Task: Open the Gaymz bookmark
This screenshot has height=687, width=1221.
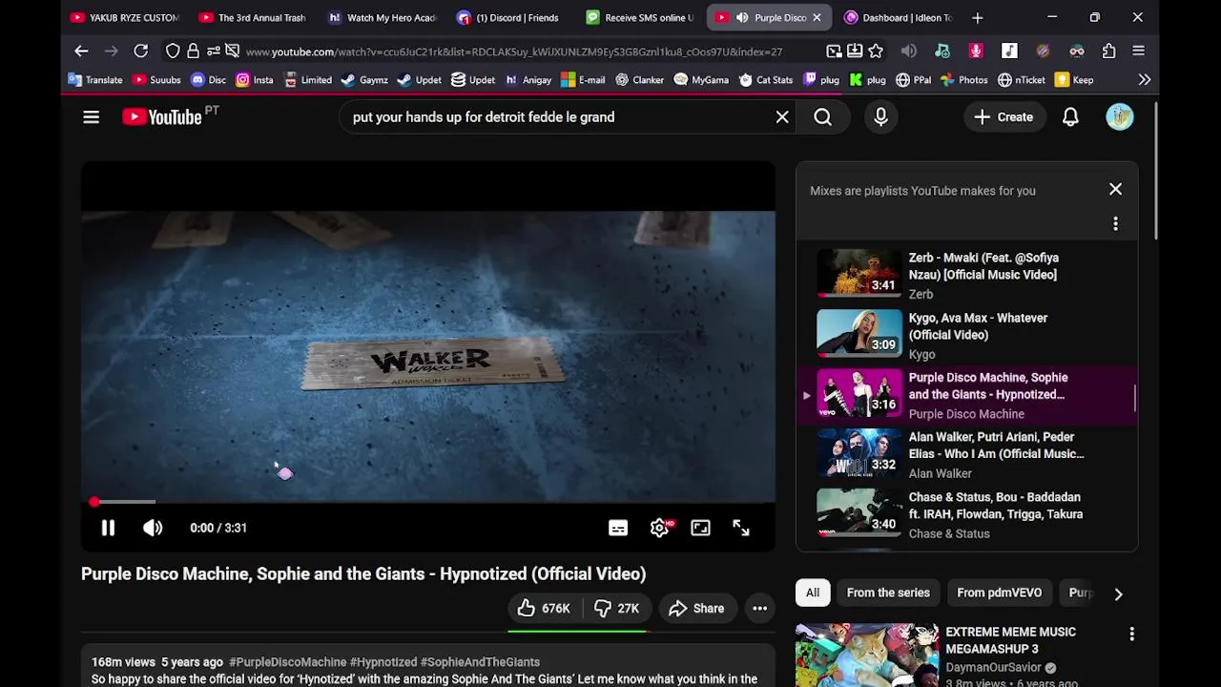Action: tap(364, 80)
